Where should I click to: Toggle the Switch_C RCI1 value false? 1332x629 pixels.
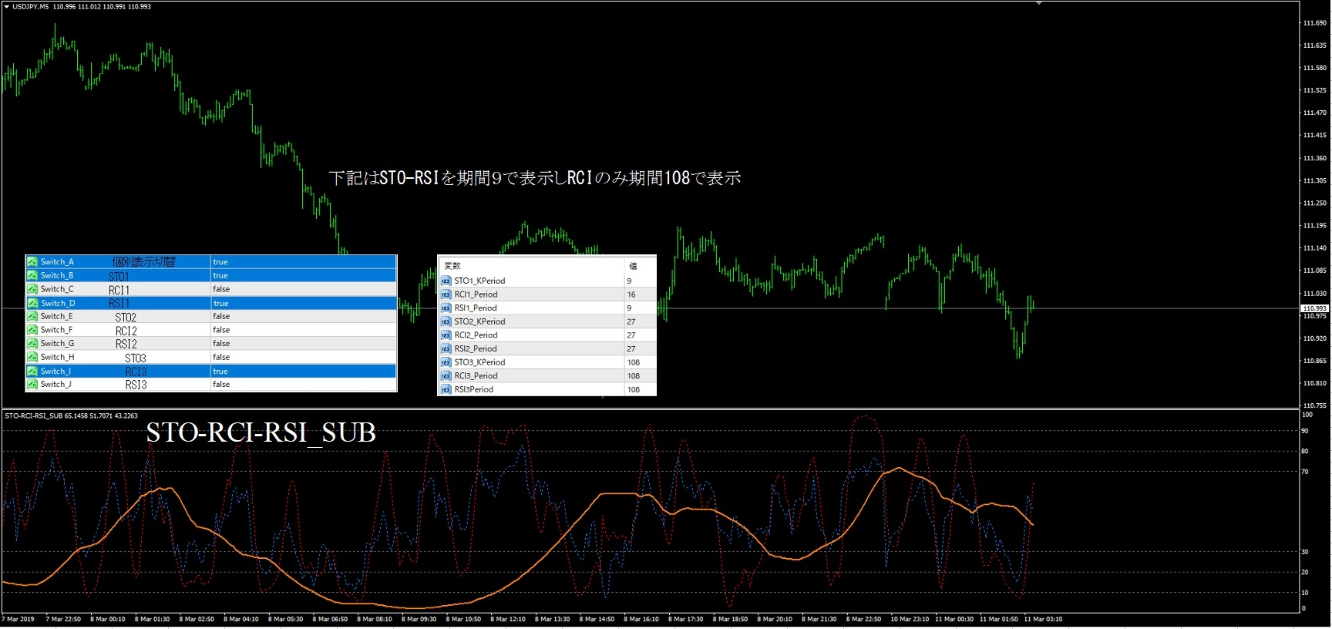pyautogui.click(x=221, y=289)
